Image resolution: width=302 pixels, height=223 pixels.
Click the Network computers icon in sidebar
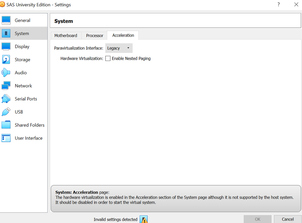(6, 85)
